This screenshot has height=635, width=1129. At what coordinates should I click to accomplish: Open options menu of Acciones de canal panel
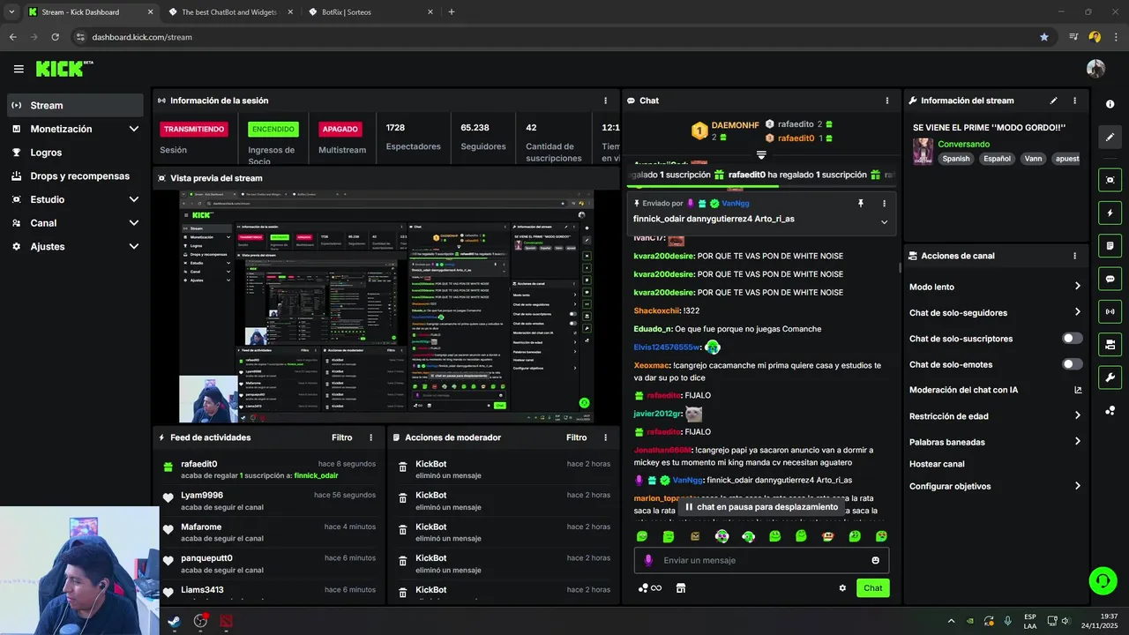pyautogui.click(x=1074, y=256)
